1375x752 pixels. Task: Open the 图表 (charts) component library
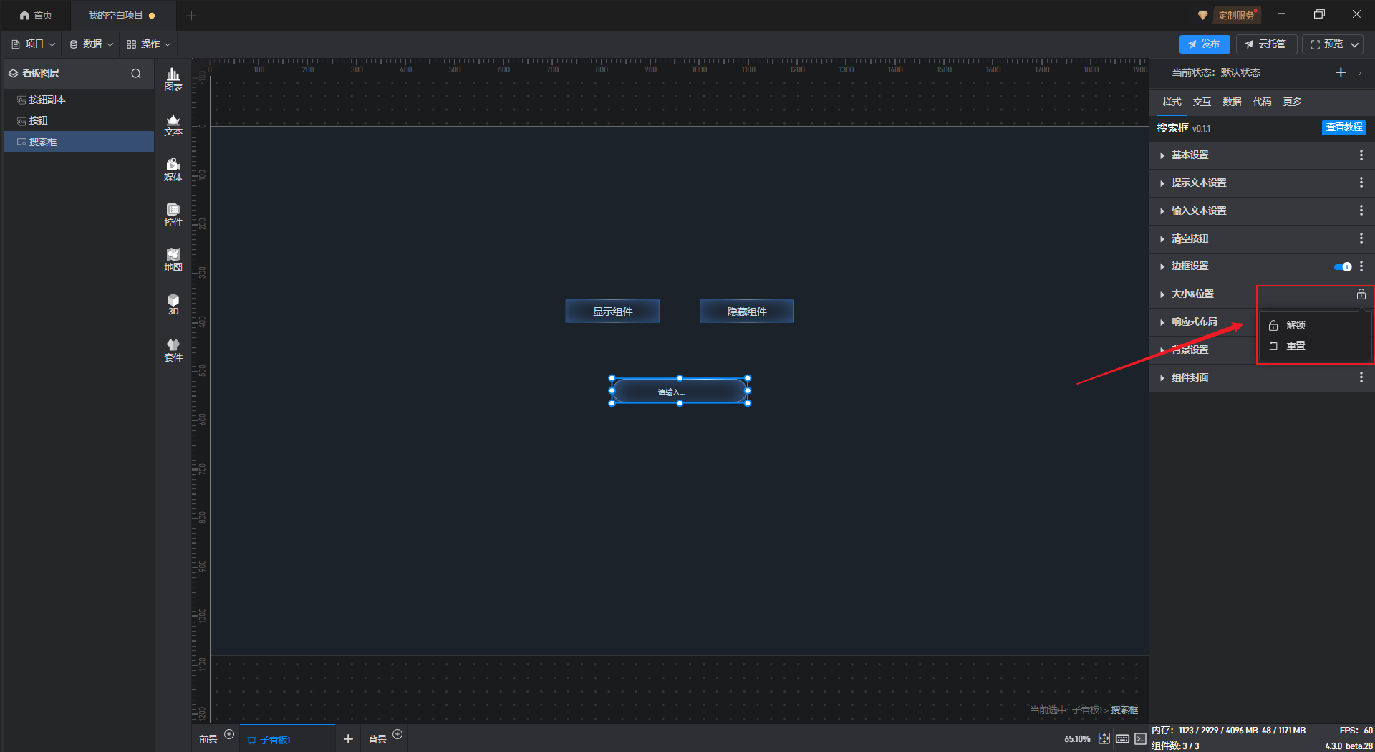pyautogui.click(x=173, y=79)
